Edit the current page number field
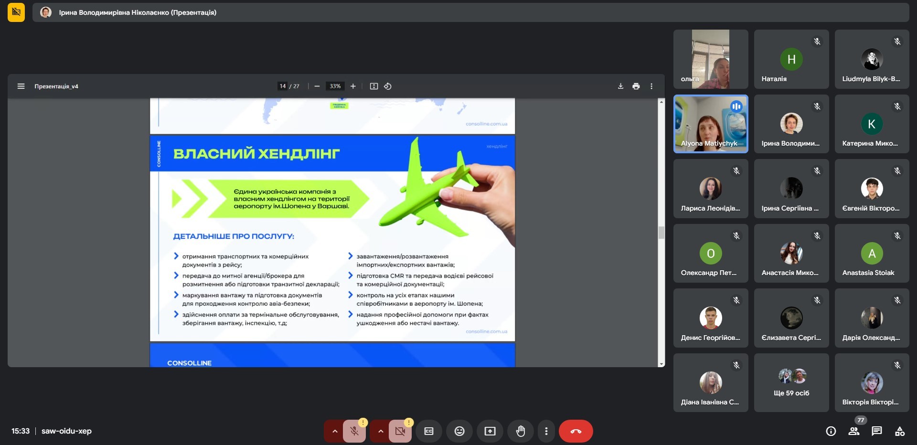Image resolution: width=917 pixels, height=445 pixels. coord(283,86)
